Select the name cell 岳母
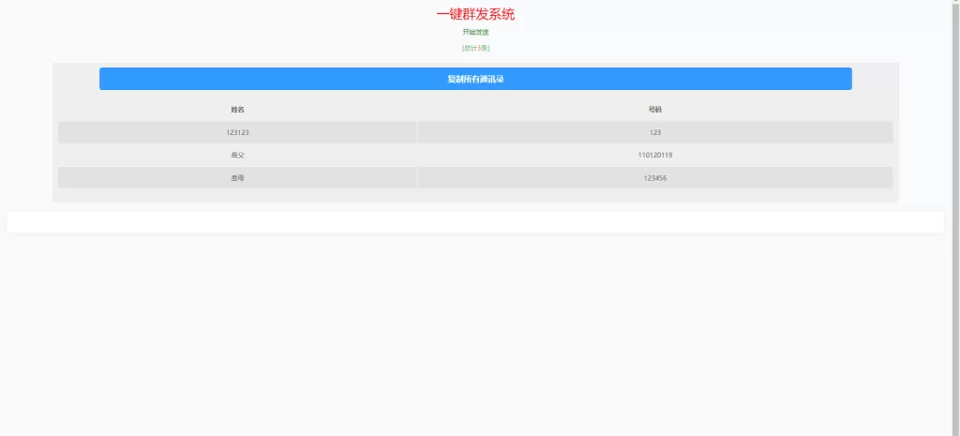The height and width of the screenshot is (436, 960). (x=237, y=177)
